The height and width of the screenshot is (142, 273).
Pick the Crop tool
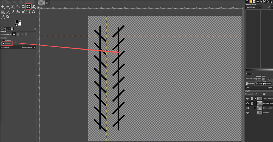pyautogui.click(x=23, y=7)
